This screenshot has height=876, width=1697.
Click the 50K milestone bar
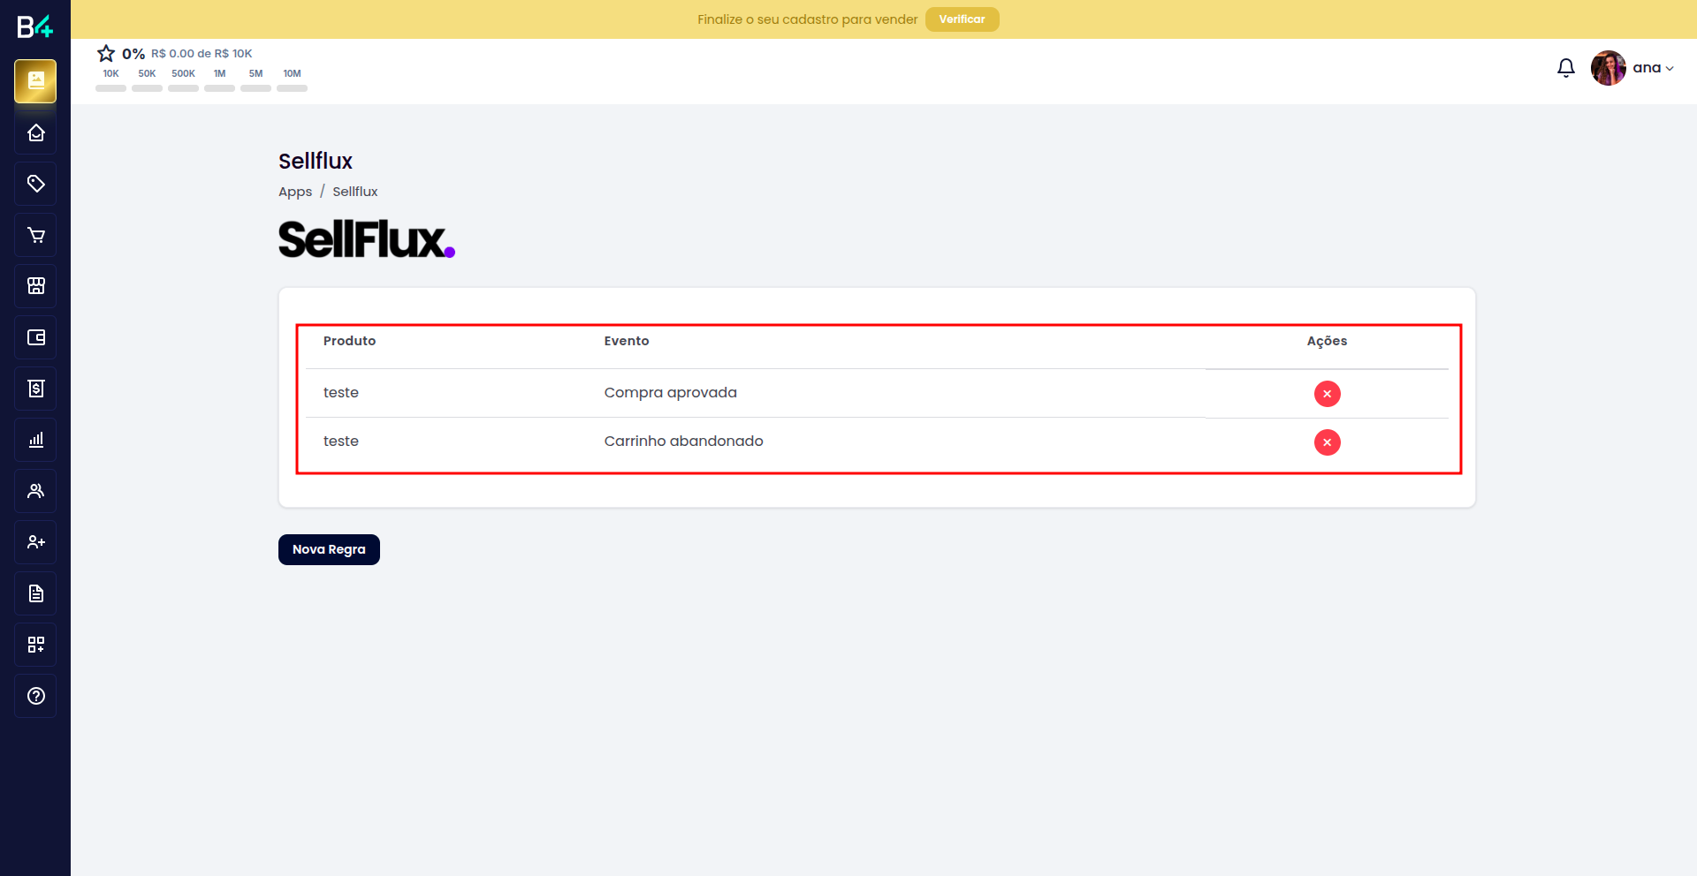pos(147,88)
